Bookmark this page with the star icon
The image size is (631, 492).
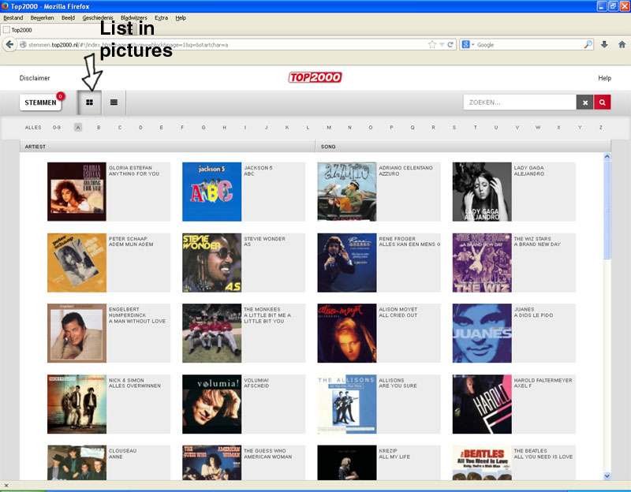[431, 44]
